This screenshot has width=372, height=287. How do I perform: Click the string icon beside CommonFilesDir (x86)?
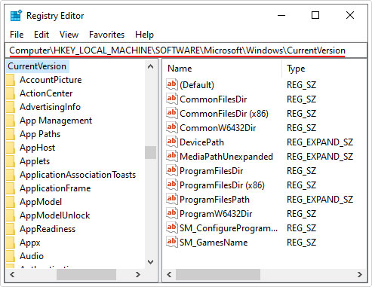pos(172,113)
